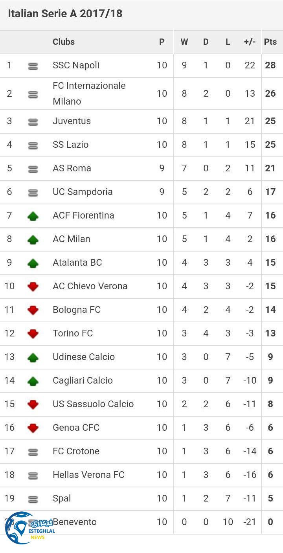Click SSC Napoli's 28 points value
Image resolution: width=283 pixels, height=553 pixels.
click(270, 65)
